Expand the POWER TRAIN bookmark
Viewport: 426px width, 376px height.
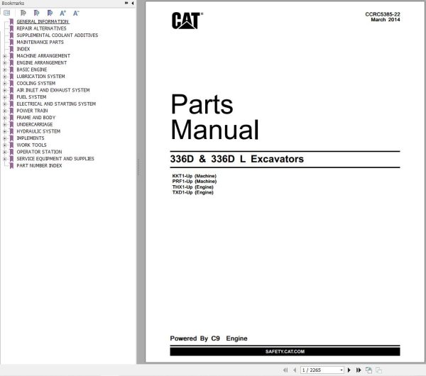[x=5, y=111]
